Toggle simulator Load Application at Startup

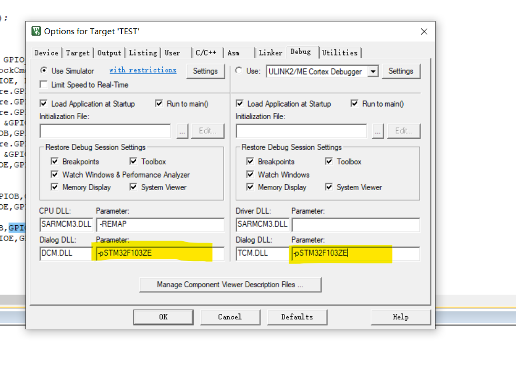(x=44, y=103)
